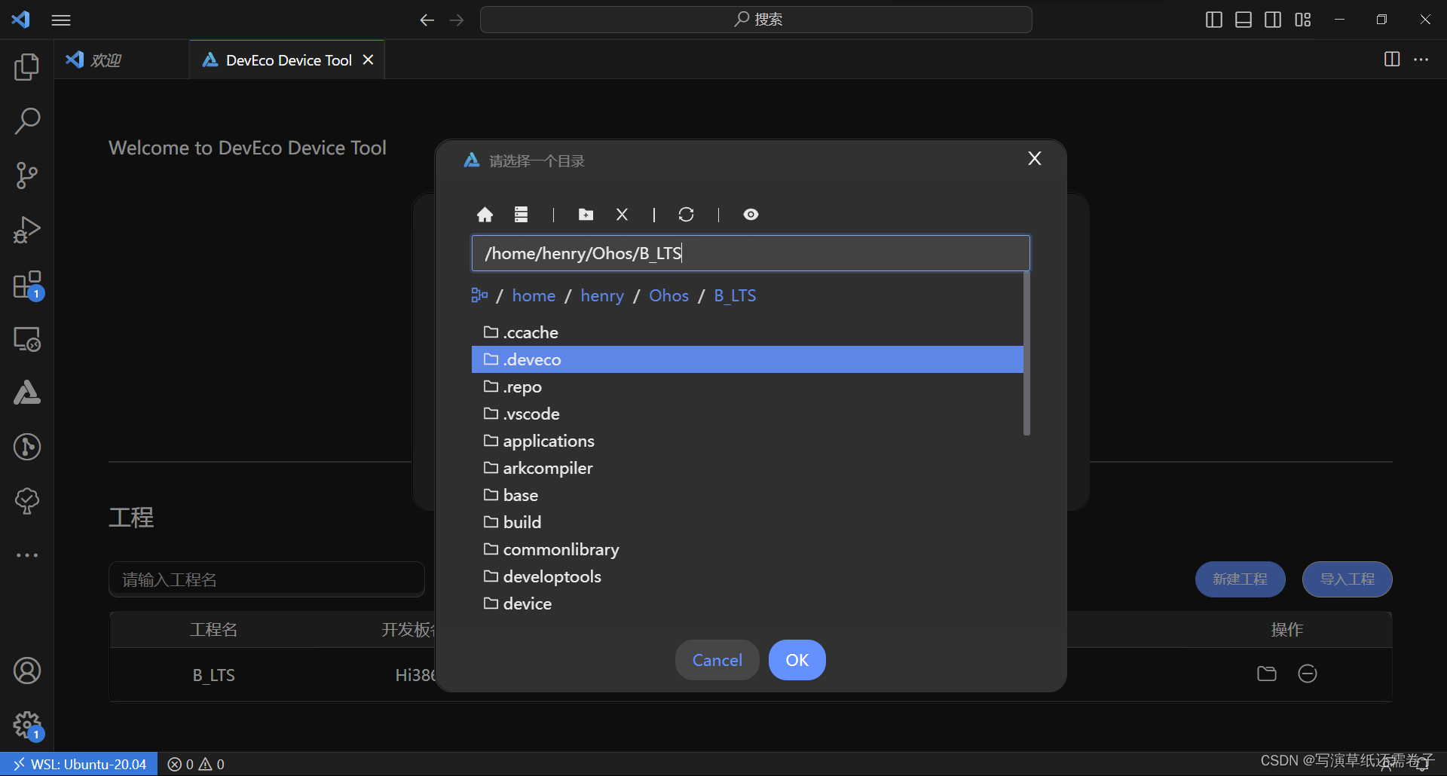The image size is (1447, 776).
Task: Close the DevEco Device Tool tab
Action: tap(368, 60)
